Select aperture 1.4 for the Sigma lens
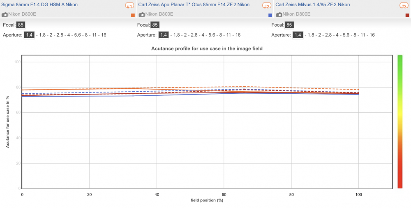The width and height of the screenshot is (411, 208). click(x=29, y=35)
